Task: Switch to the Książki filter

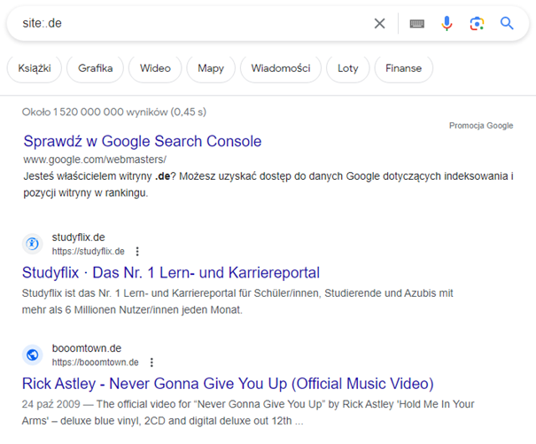Action: coord(35,68)
